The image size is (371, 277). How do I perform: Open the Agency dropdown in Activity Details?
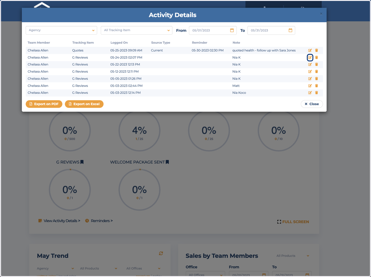pyautogui.click(x=61, y=30)
